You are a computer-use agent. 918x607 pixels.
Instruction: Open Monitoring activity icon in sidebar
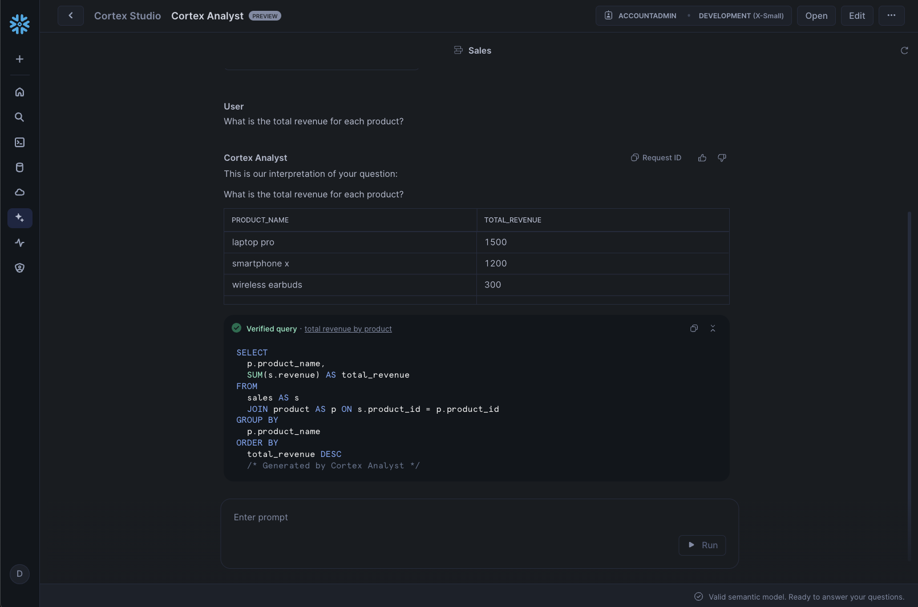[19, 243]
